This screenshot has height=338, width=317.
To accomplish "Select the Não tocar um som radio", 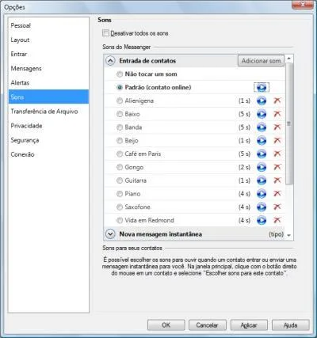I will [120, 74].
